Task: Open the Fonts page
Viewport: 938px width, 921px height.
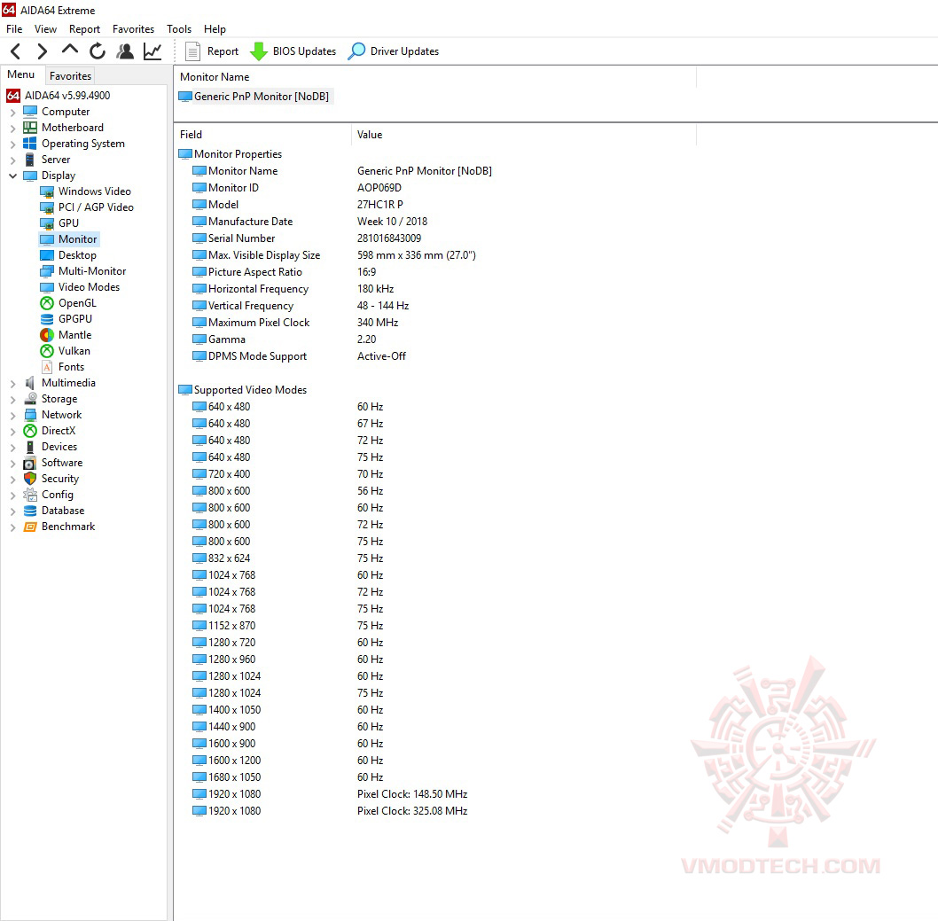Action: pyautogui.click(x=62, y=367)
